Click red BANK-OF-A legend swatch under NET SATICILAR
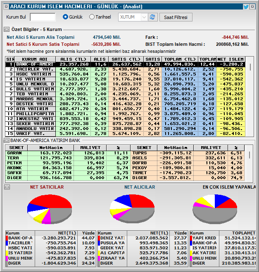The image size is (259, 272). pos(7,238)
